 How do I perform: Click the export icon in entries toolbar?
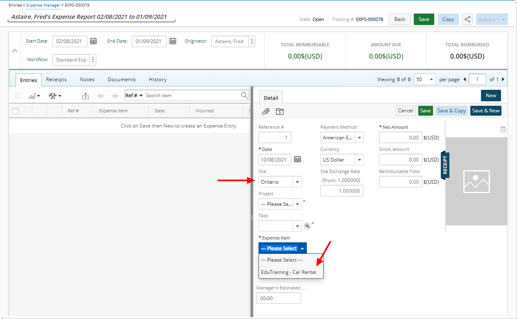(x=85, y=96)
